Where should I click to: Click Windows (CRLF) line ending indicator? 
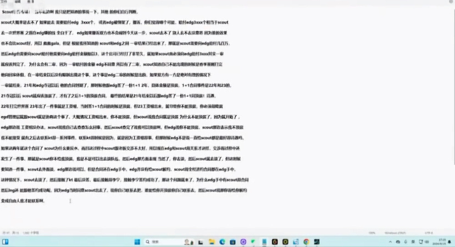coord(395,233)
